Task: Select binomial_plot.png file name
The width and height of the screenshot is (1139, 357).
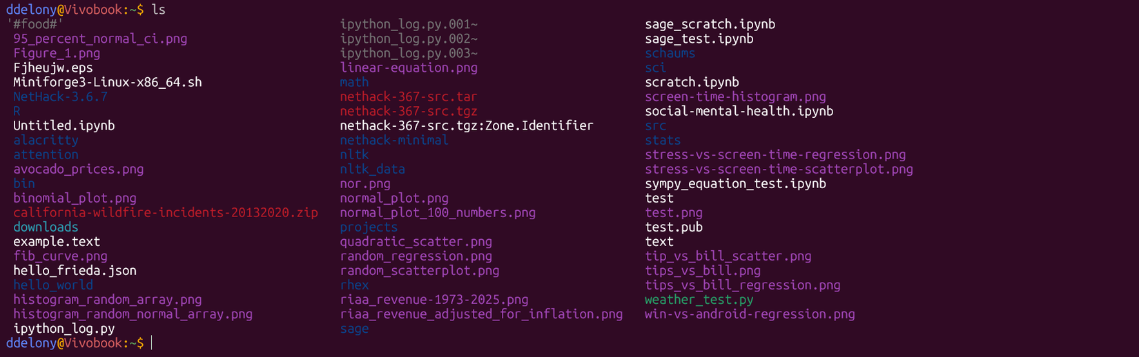Action: (x=75, y=198)
